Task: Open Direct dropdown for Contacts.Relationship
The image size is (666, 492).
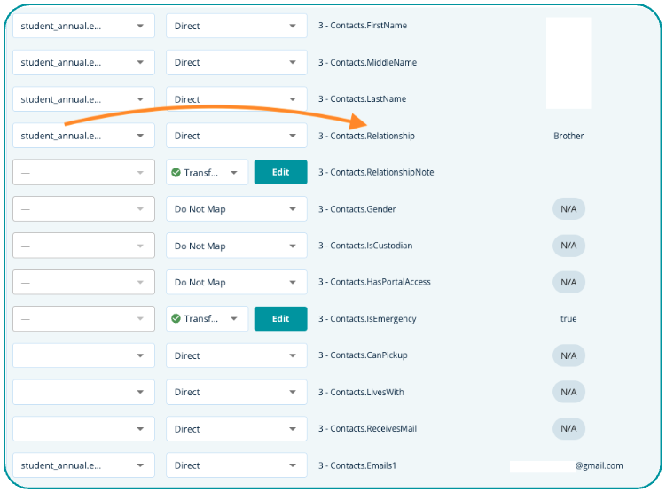Action: (x=236, y=136)
